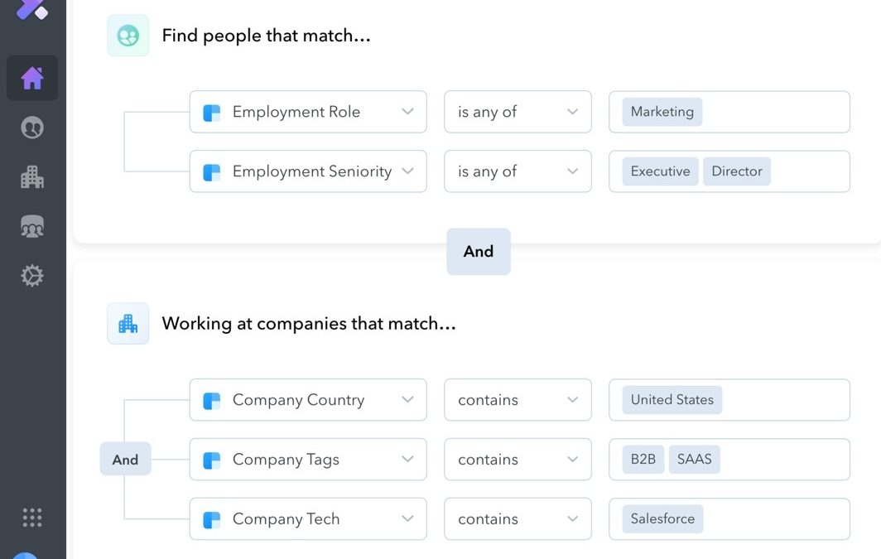
Task: Toggle the And operator between people and companies
Action: tap(479, 251)
